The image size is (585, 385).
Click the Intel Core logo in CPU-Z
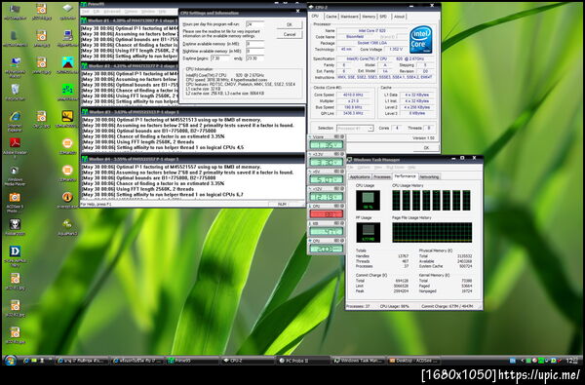click(x=421, y=40)
